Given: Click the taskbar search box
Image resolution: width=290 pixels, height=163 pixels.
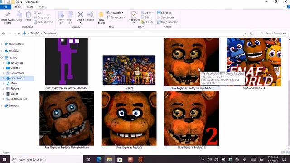Looking at the screenshot, I should pos(46,159).
